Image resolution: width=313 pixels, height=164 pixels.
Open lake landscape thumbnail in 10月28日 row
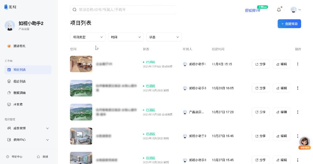(81, 88)
